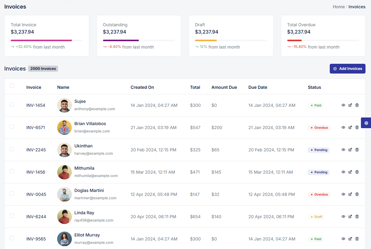Image resolution: width=371 pixels, height=249 pixels.
Task: Open invoice number INV-6571 link
Action: 36,128
